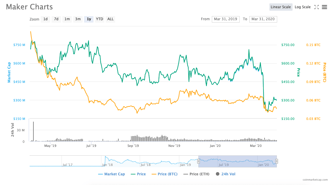This screenshot has height=185, width=334.
Task: Select the 7d zoom range
Action: 56,19
